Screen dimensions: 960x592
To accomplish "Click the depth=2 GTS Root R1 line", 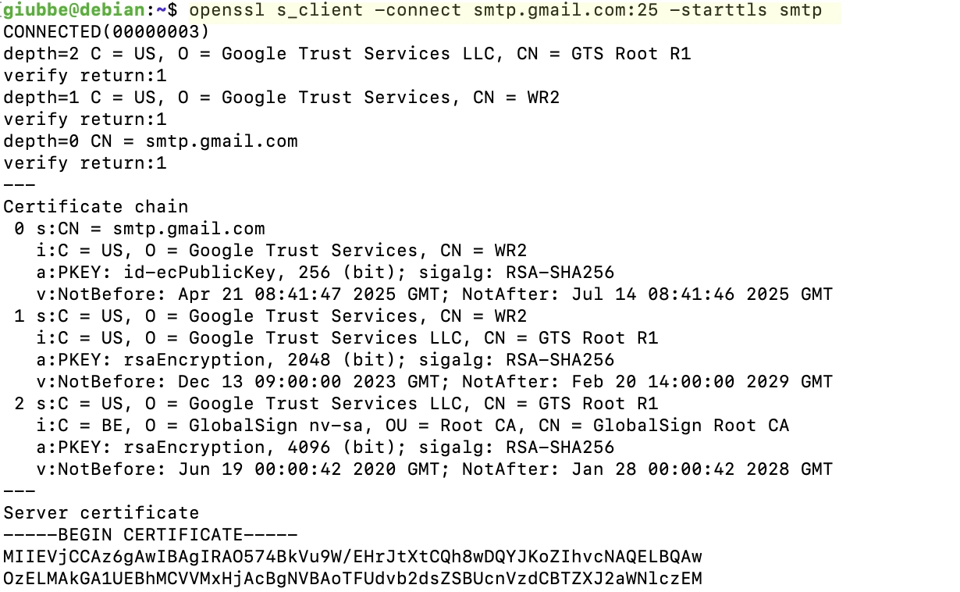I will pyautogui.click(x=347, y=54).
